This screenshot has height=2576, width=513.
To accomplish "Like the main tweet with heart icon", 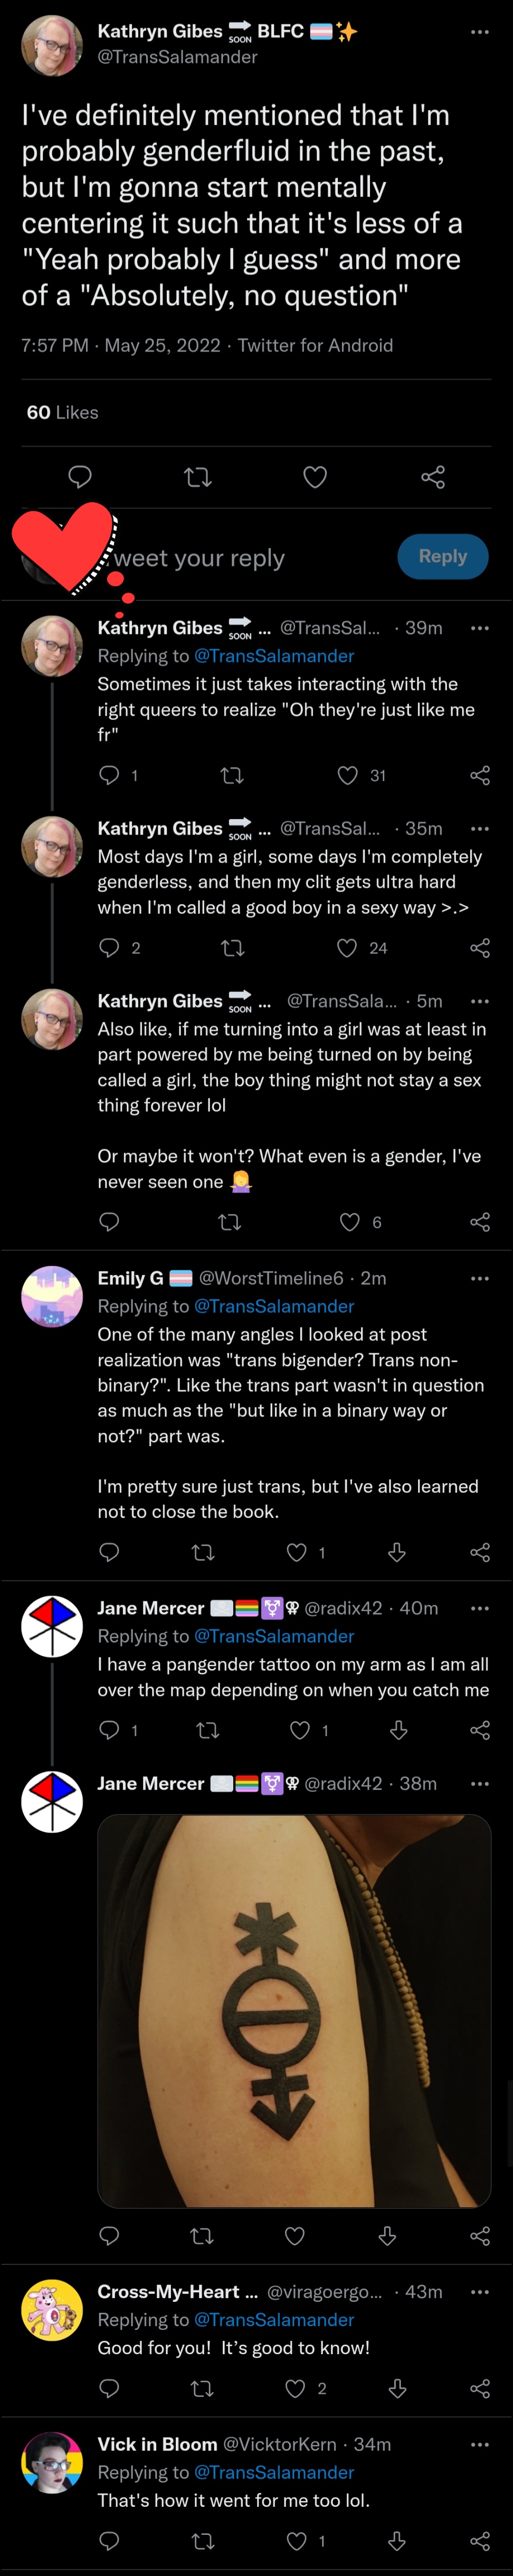I will (x=315, y=477).
